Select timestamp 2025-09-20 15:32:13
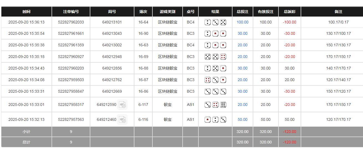363x152 pixels. tap(26, 119)
